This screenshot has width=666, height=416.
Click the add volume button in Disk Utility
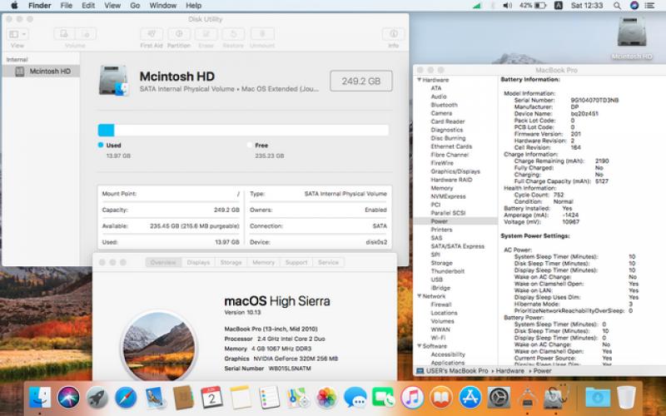[64, 34]
